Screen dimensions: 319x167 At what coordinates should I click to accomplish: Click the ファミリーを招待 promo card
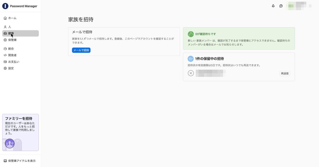pos(20,132)
